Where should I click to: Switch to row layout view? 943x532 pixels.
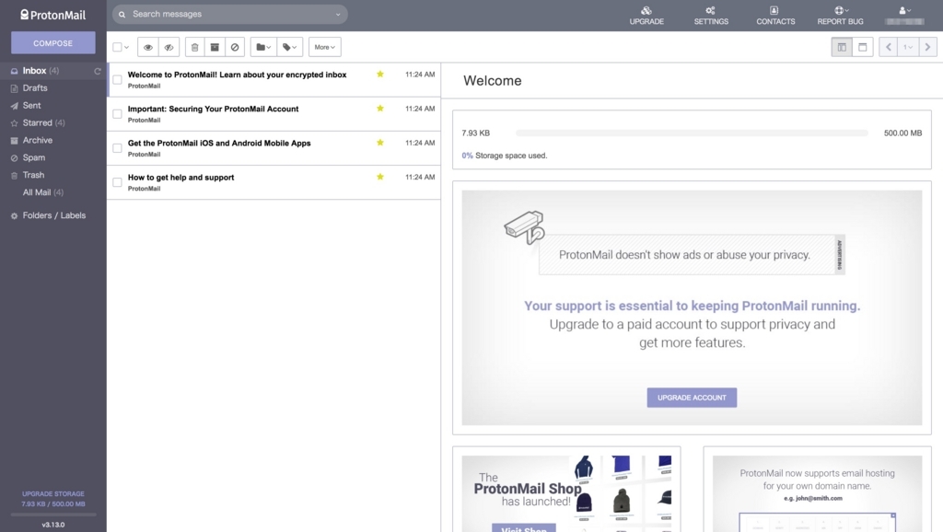pos(862,47)
